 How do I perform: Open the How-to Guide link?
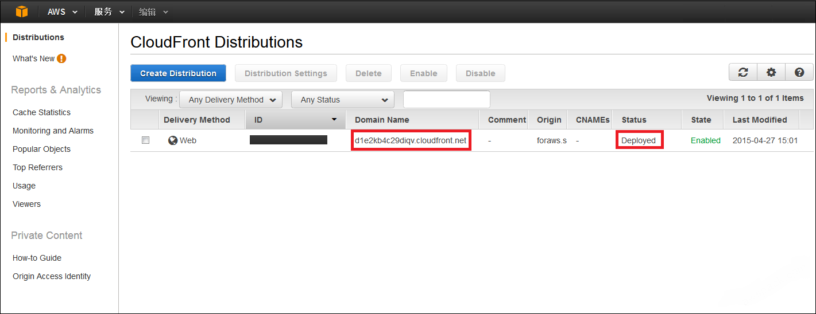coord(37,258)
